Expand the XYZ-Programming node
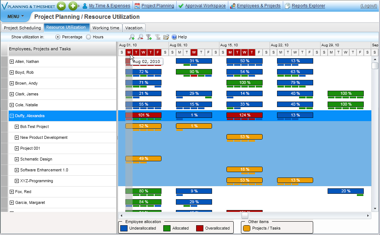The height and width of the screenshot is (235, 380). click(x=17, y=181)
